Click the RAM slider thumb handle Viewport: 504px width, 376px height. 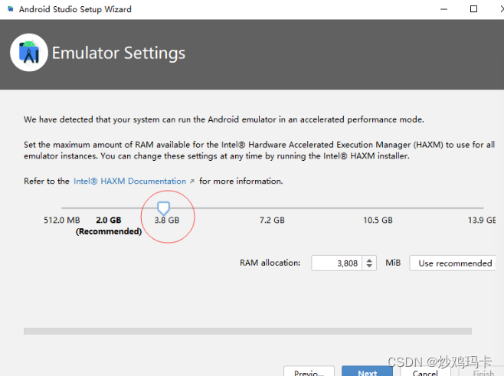pos(163,208)
